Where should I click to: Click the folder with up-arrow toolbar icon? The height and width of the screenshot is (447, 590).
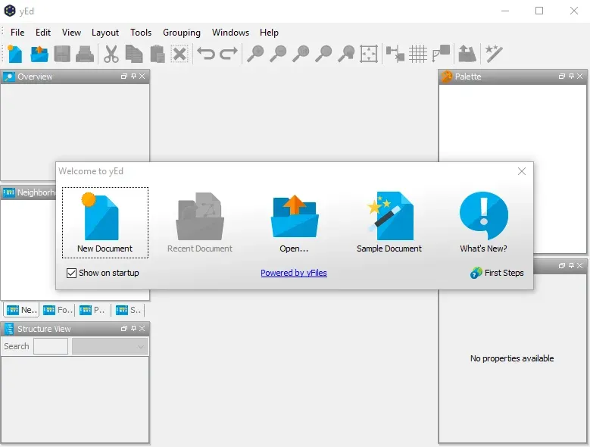[x=467, y=54]
